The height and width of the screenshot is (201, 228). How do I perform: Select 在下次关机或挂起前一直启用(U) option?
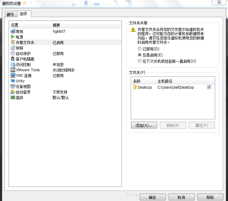[139, 61]
